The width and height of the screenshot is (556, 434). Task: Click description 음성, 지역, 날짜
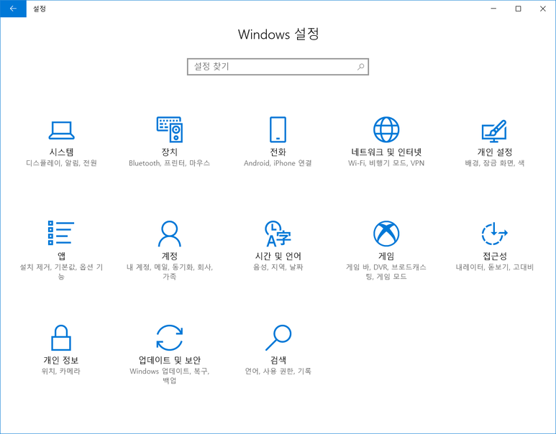[x=278, y=267]
